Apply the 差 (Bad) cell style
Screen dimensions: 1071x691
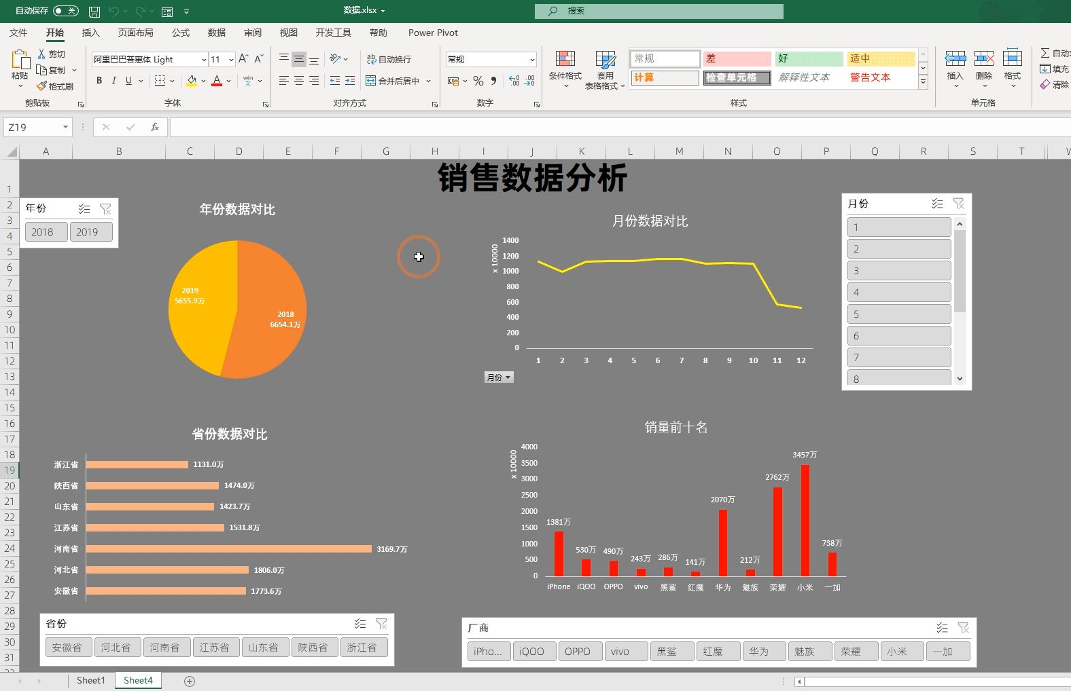coord(737,59)
